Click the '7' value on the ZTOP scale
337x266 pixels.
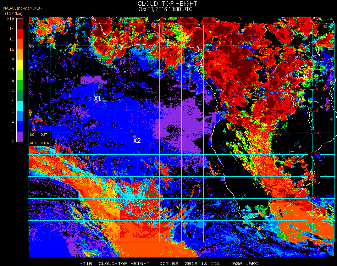pos(13,70)
